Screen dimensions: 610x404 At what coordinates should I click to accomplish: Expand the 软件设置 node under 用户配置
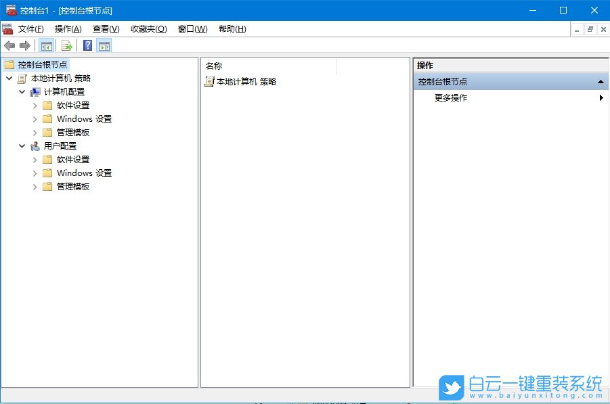click(35, 159)
